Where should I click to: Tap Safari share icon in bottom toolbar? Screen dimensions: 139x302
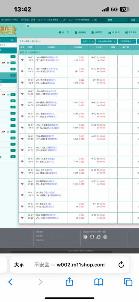[69, 282]
